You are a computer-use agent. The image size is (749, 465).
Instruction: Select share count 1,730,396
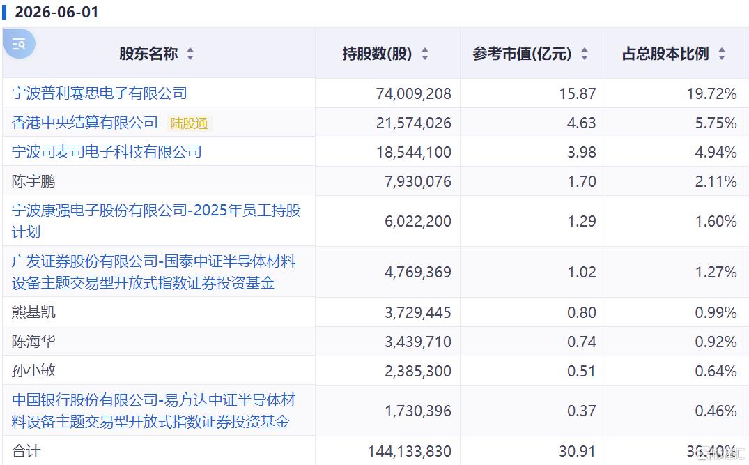(x=418, y=411)
